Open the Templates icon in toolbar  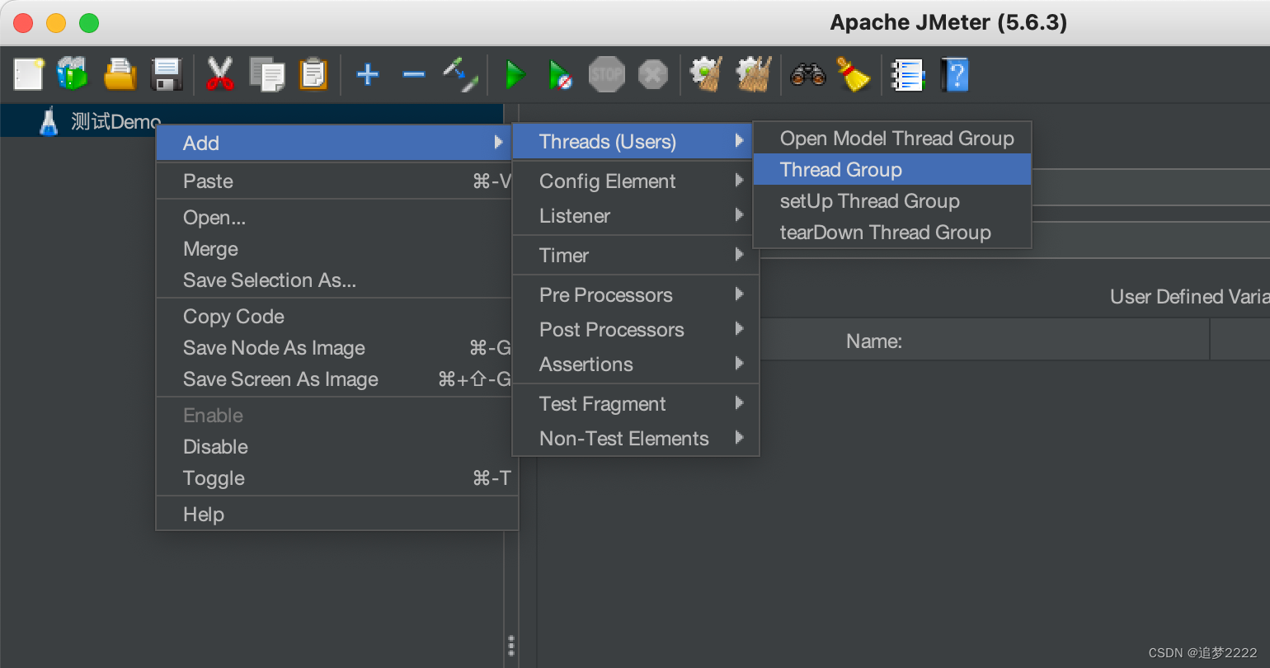73,74
